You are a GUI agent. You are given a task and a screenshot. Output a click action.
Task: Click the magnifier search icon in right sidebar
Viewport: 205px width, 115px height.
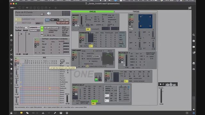(193, 35)
